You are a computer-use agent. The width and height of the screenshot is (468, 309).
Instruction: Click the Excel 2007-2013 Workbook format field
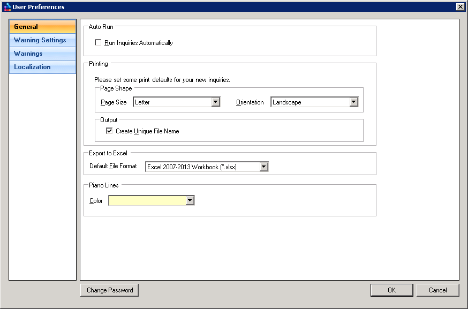202,167
